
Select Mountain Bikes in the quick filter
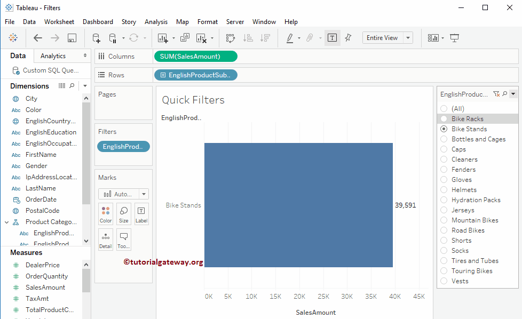click(x=444, y=220)
